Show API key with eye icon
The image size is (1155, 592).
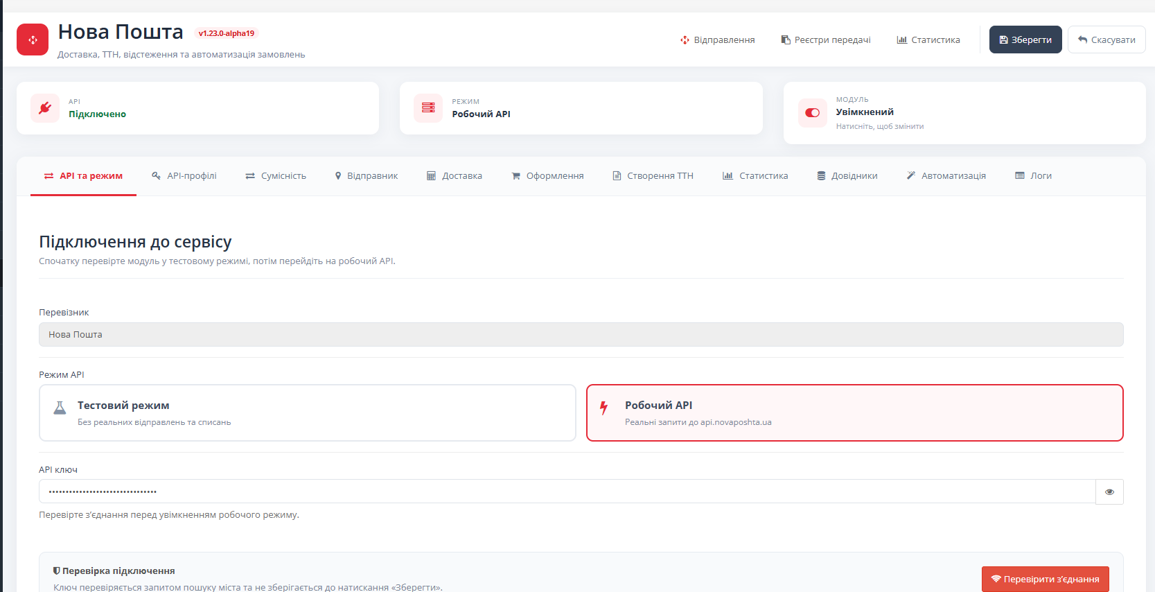1109,491
